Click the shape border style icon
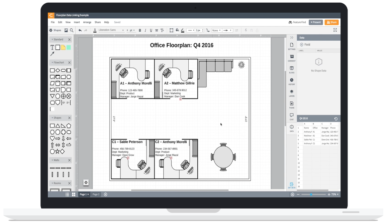386x223 pixels. tap(171, 30)
